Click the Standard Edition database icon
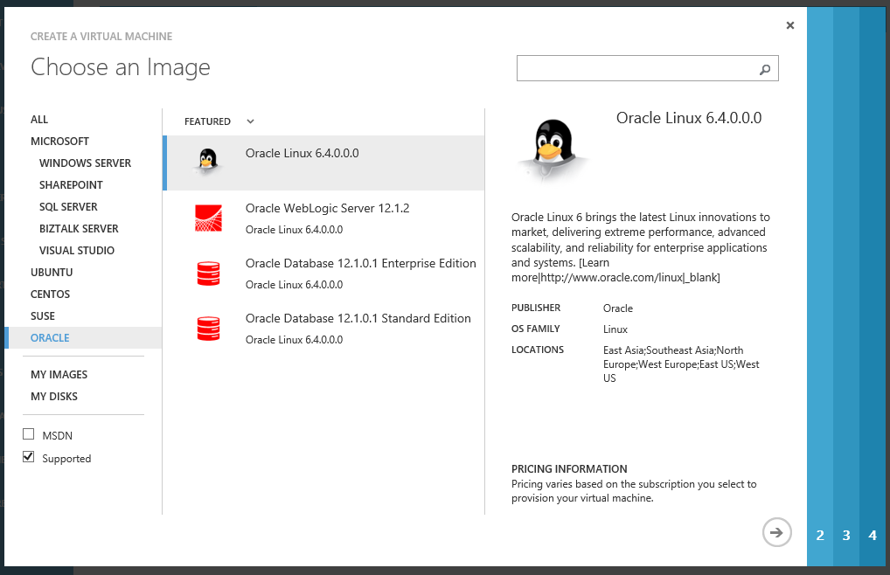Screen dimensions: 890x575 point(208,328)
